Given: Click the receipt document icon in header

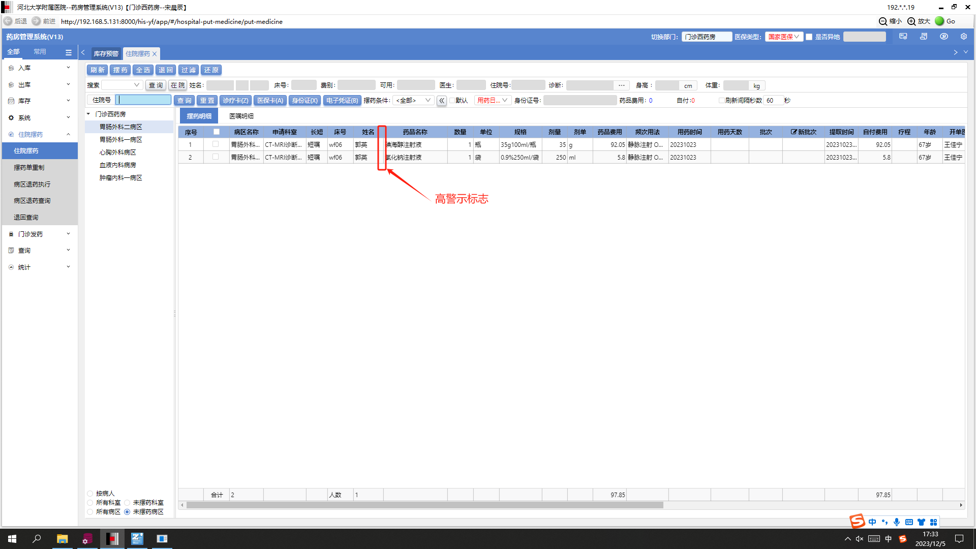Looking at the screenshot, I should (x=924, y=37).
